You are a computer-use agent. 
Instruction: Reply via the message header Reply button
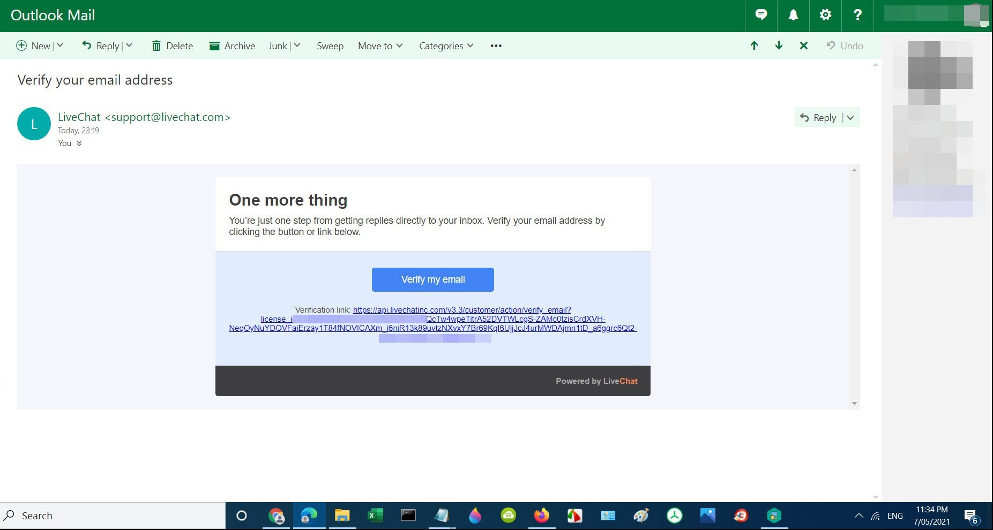(x=818, y=118)
